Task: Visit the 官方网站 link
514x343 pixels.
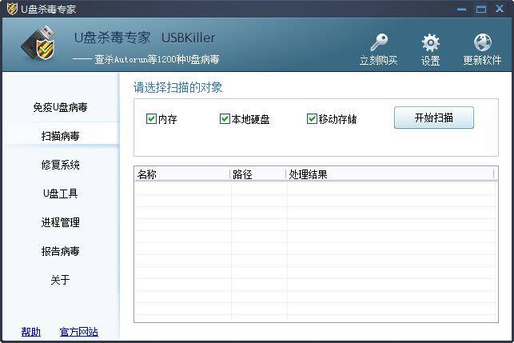Action: [78, 332]
